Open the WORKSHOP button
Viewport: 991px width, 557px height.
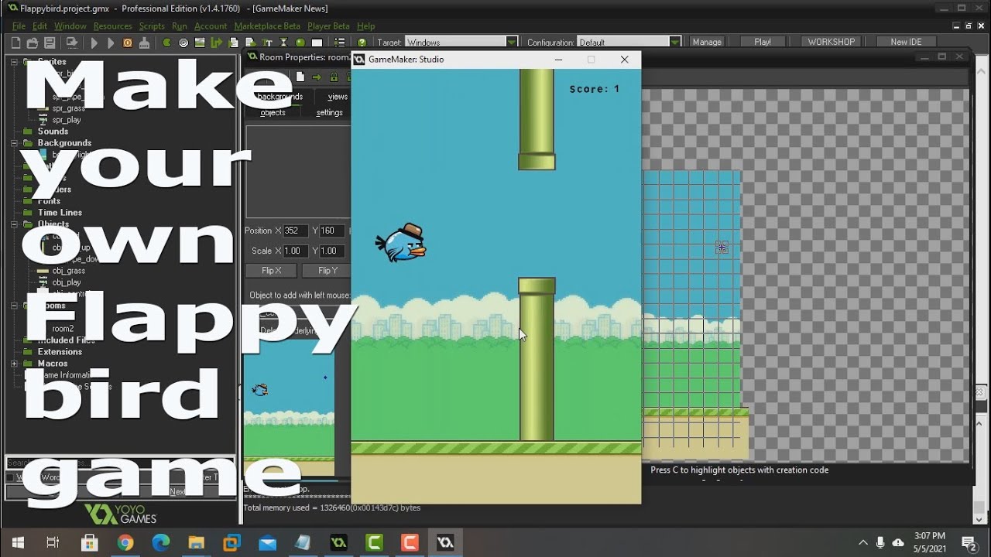click(x=832, y=42)
